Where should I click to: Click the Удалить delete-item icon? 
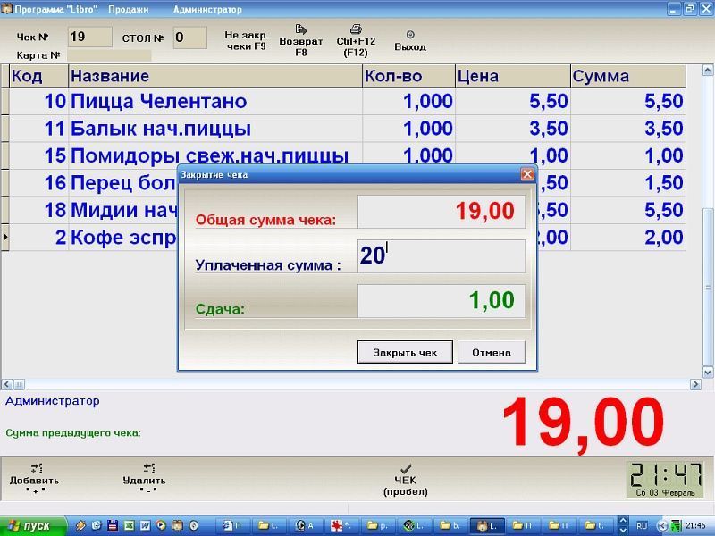pos(148,468)
